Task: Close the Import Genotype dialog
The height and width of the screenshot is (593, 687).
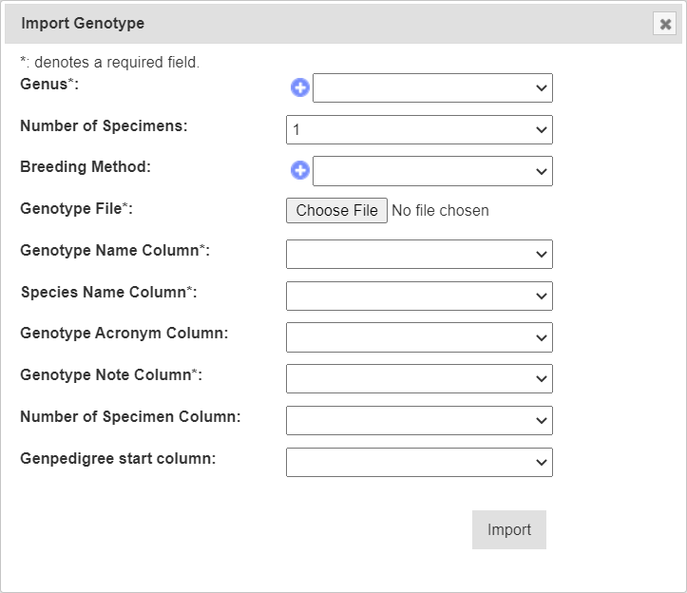Action: coord(665,24)
